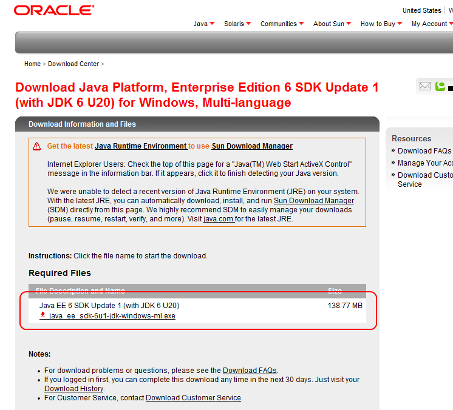Select United States country link
This screenshot has width=453, height=410.
pos(422,10)
